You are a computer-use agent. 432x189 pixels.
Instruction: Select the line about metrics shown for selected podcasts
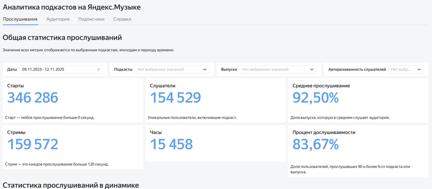[88, 50]
